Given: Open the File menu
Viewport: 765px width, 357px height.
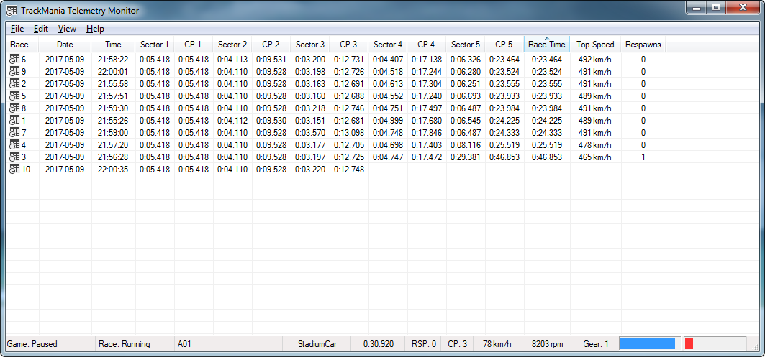Looking at the screenshot, I should point(17,29).
